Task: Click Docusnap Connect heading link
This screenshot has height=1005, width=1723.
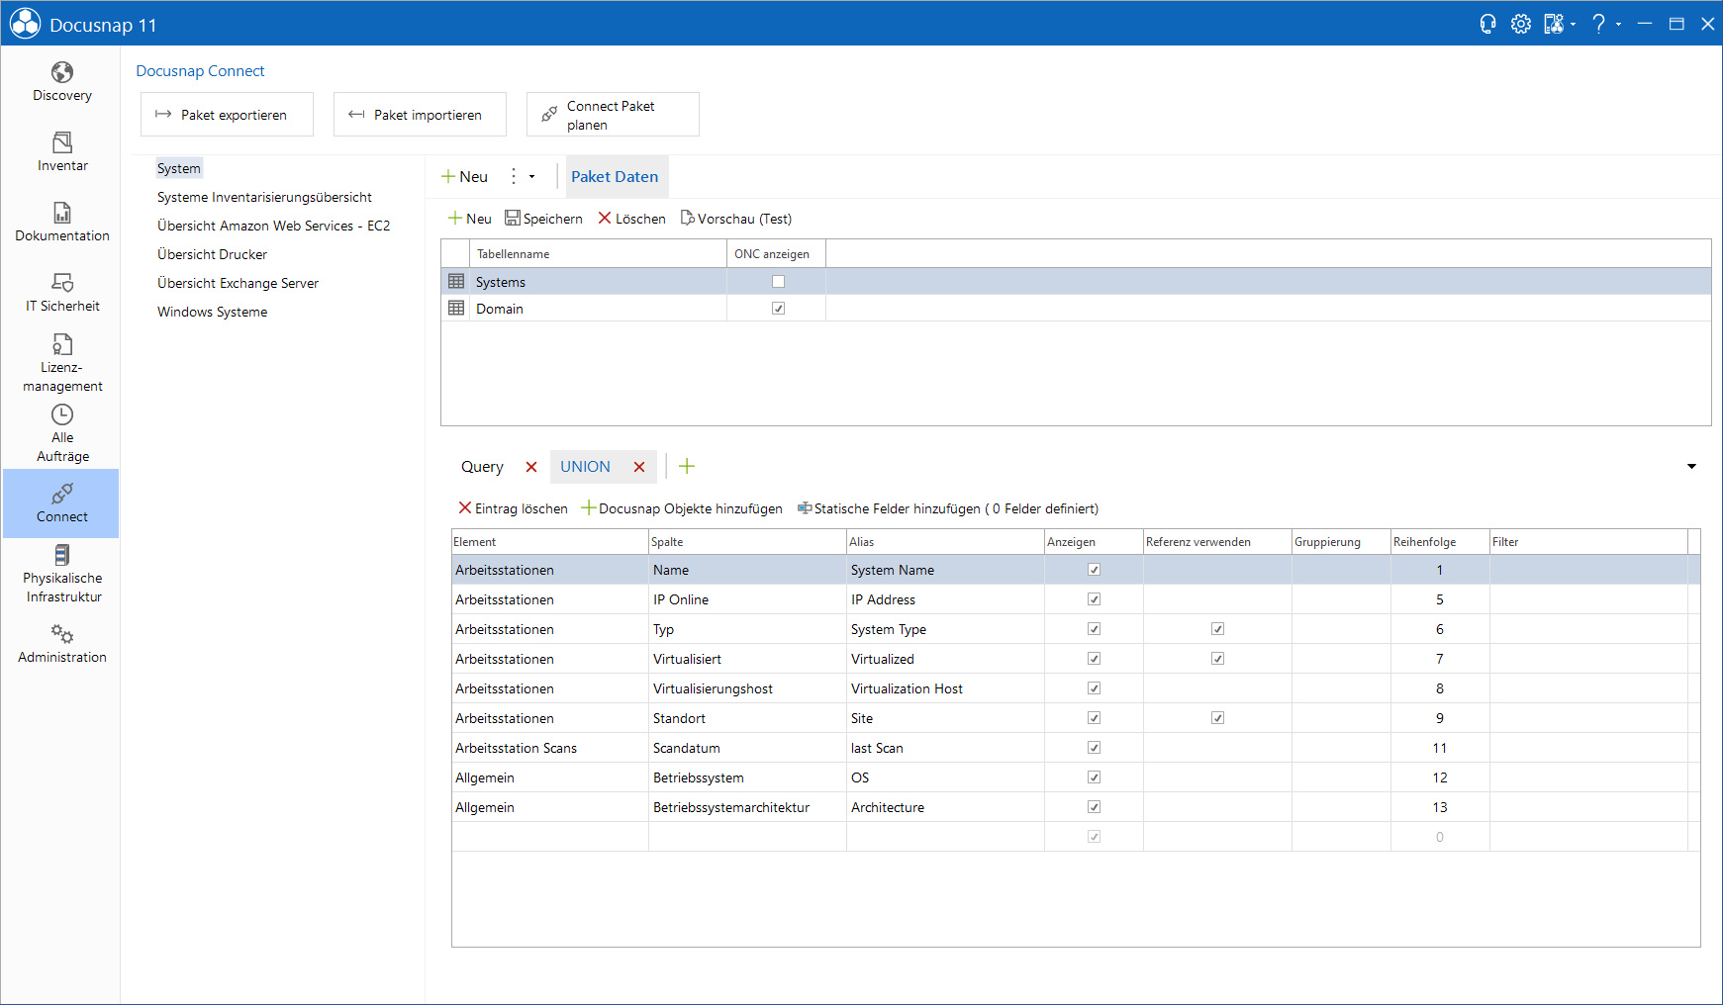Action: [200, 71]
